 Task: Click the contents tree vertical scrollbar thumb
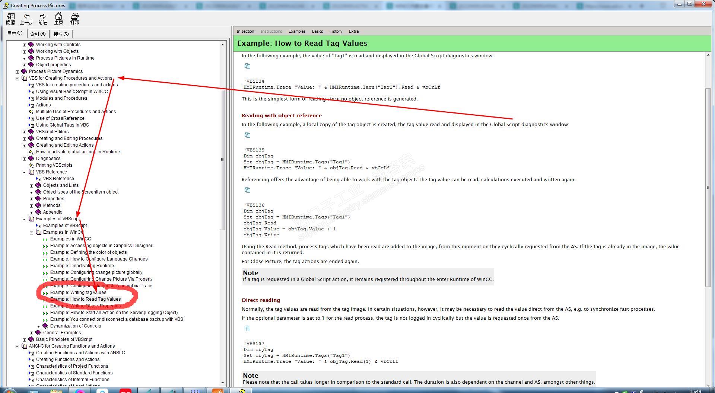coord(222,159)
